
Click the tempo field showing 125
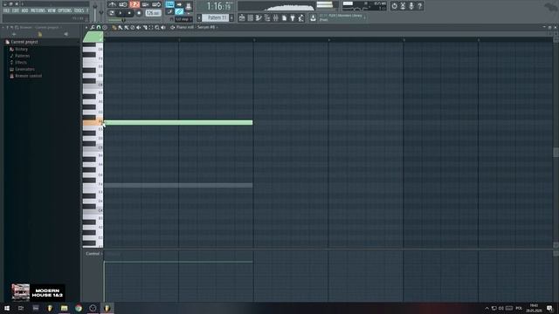pyautogui.click(x=154, y=13)
